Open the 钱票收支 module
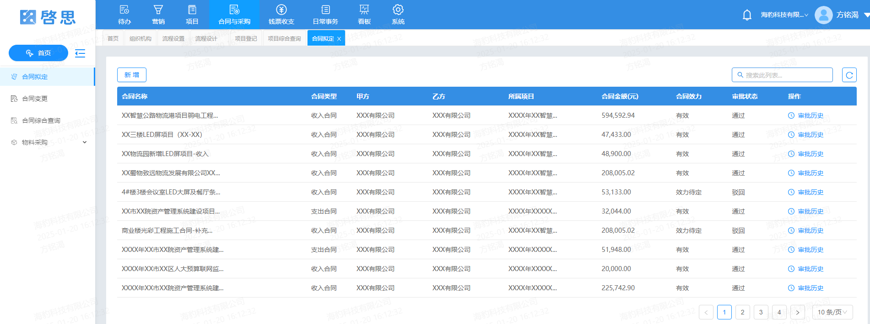The image size is (870, 324). [281, 15]
